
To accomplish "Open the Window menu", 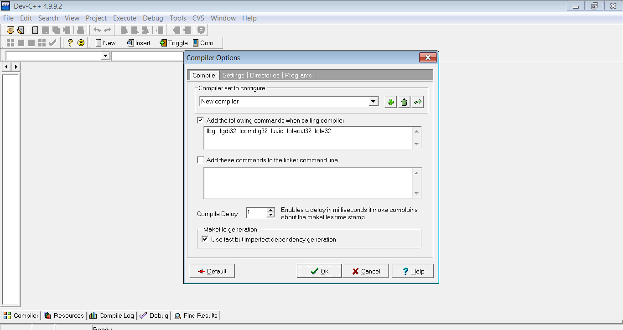I will pos(223,18).
